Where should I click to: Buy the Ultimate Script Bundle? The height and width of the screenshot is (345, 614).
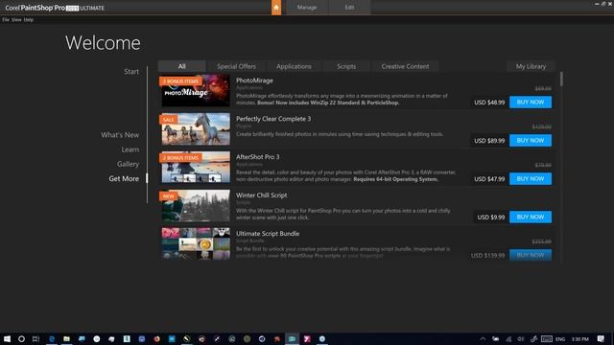(531, 255)
